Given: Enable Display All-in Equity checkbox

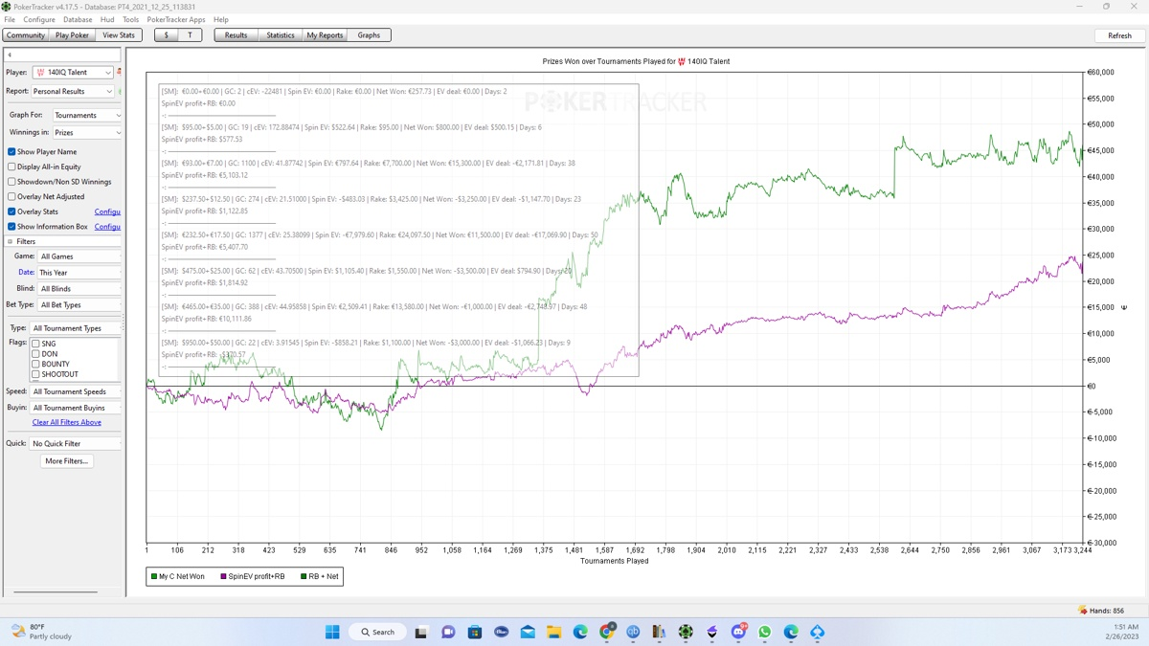Looking at the screenshot, I should 11,167.
